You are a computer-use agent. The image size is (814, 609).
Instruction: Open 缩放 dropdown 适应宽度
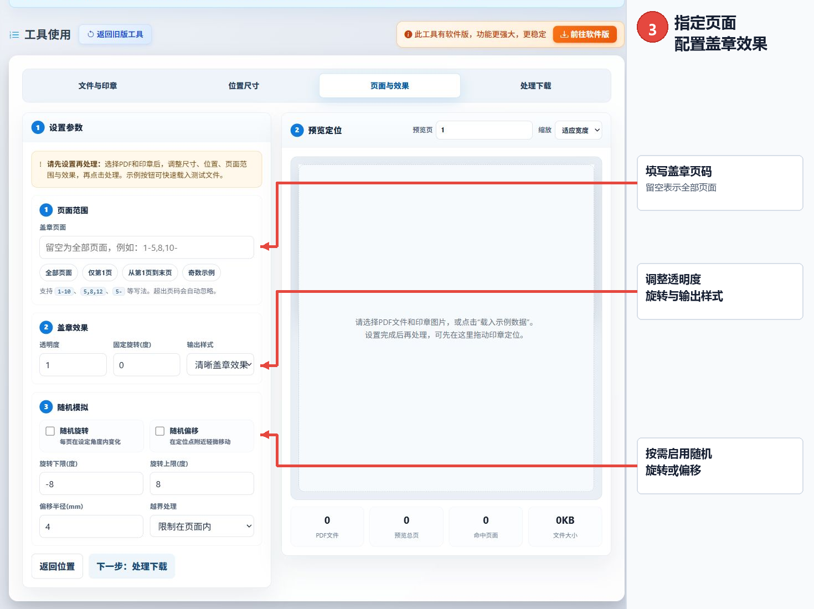click(578, 130)
